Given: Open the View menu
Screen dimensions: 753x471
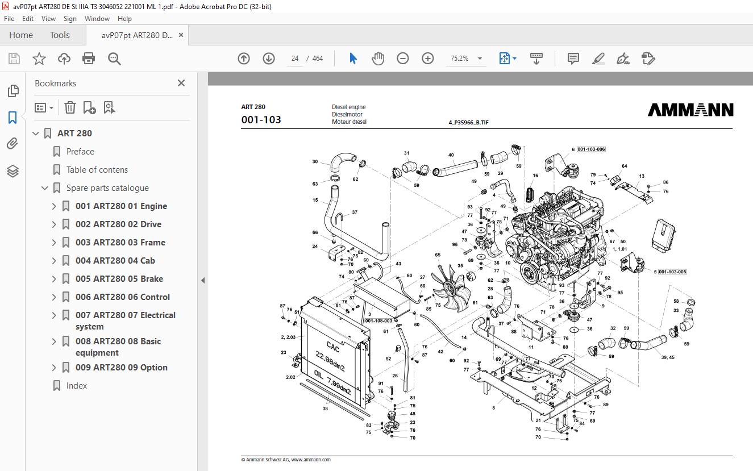Looking at the screenshot, I should [x=48, y=19].
